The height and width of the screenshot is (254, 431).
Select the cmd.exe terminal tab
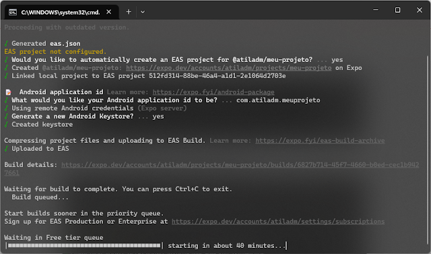(61, 12)
